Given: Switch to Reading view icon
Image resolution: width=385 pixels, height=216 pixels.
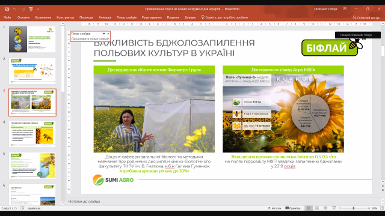Looking at the screenshot, I should coord(325,208).
